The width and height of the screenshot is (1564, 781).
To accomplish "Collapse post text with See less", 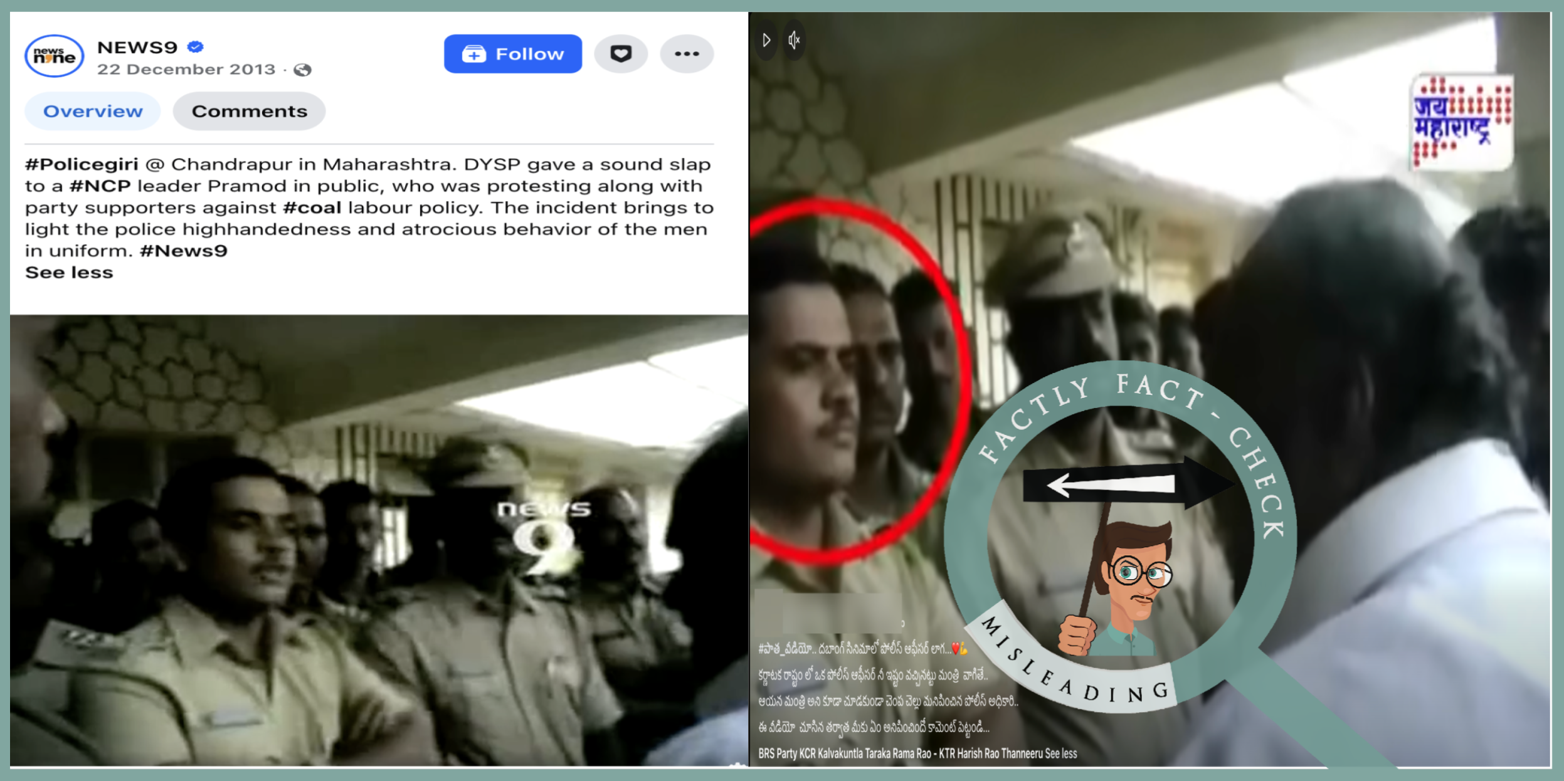I will [x=69, y=273].
